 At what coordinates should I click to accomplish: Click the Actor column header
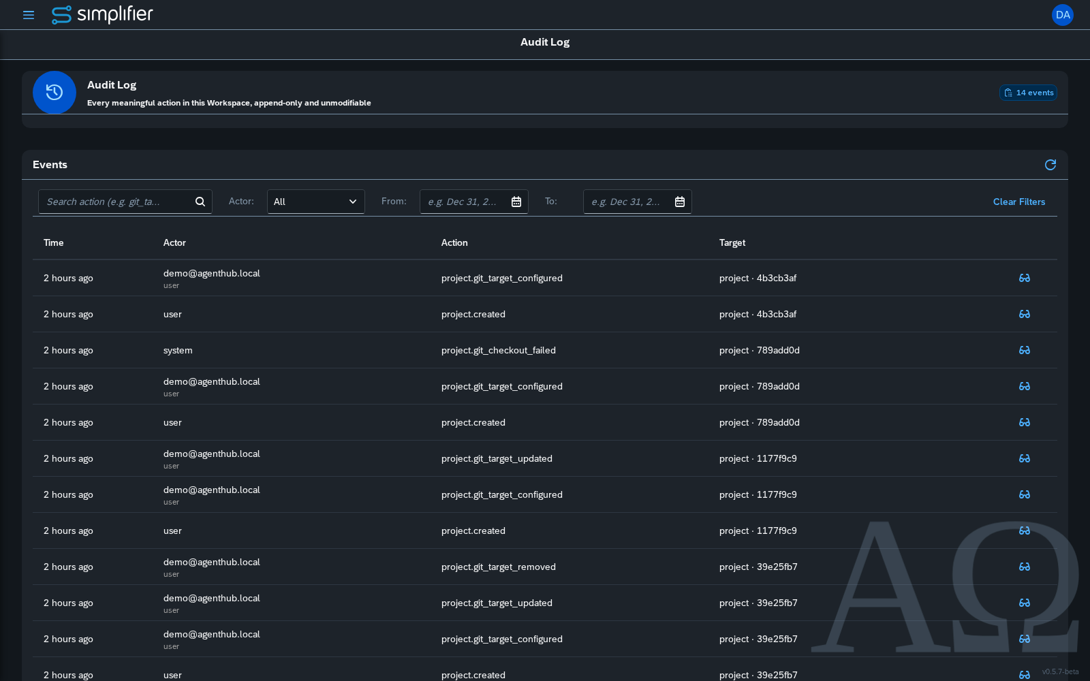pyautogui.click(x=174, y=242)
